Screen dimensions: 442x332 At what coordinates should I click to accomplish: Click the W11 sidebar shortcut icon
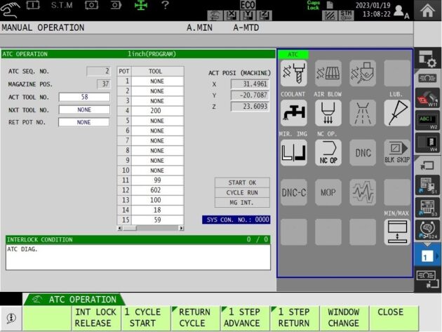427,98
